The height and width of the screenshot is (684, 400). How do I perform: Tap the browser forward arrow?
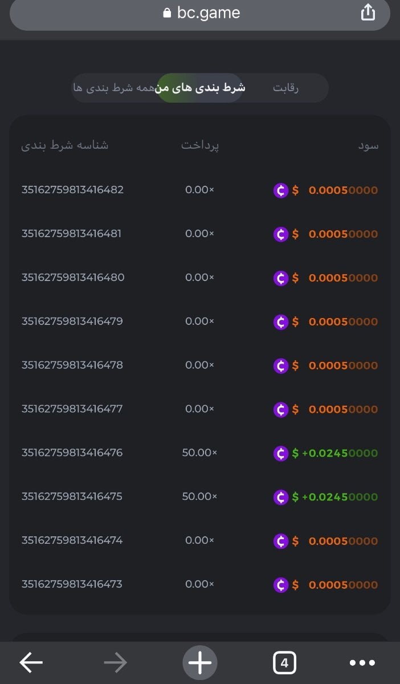click(115, 662)
